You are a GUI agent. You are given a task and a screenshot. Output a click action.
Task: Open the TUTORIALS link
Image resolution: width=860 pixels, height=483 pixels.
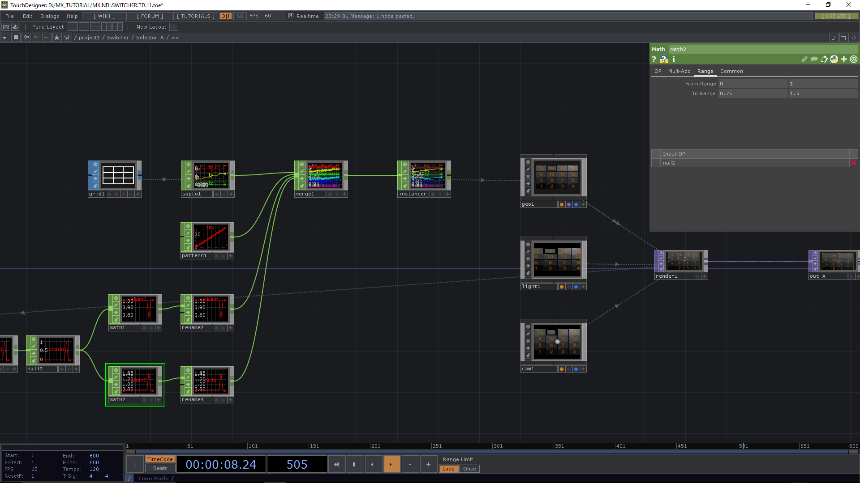[196, 16]
